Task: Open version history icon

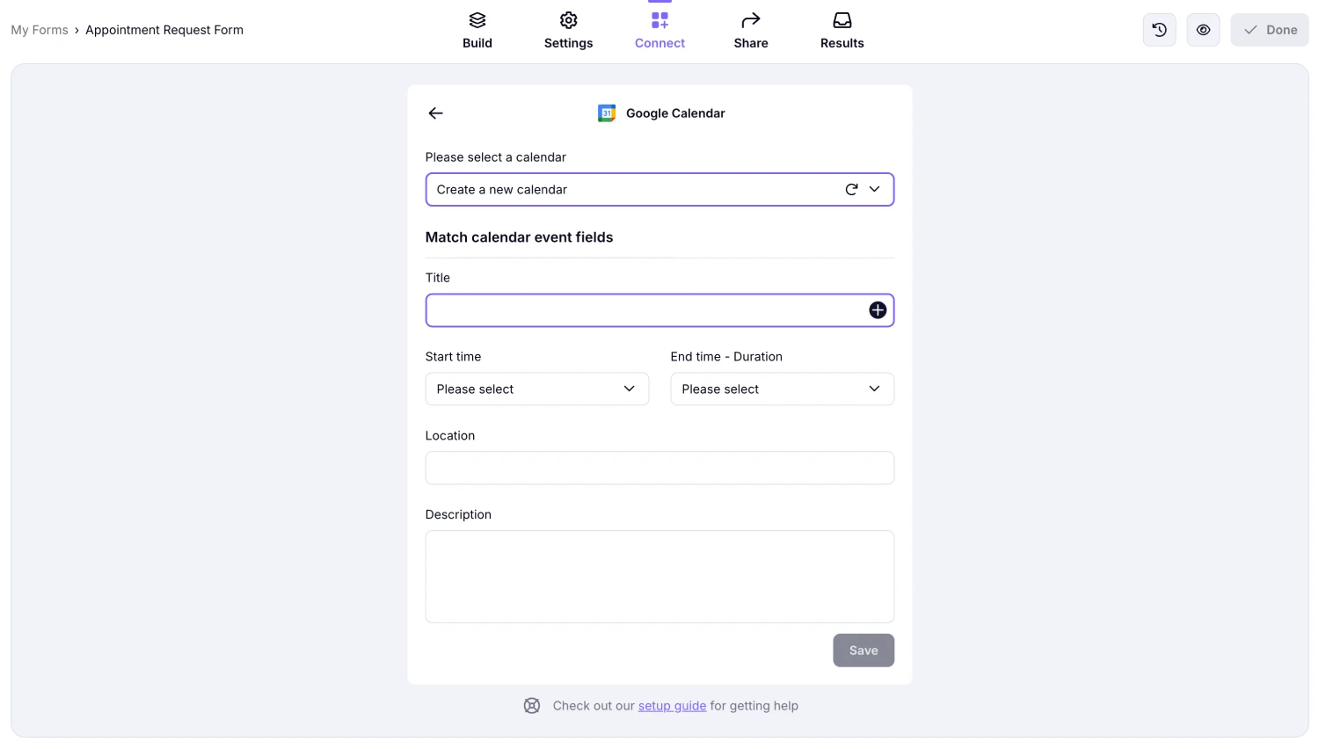Action: click(x=1159, y=29)
